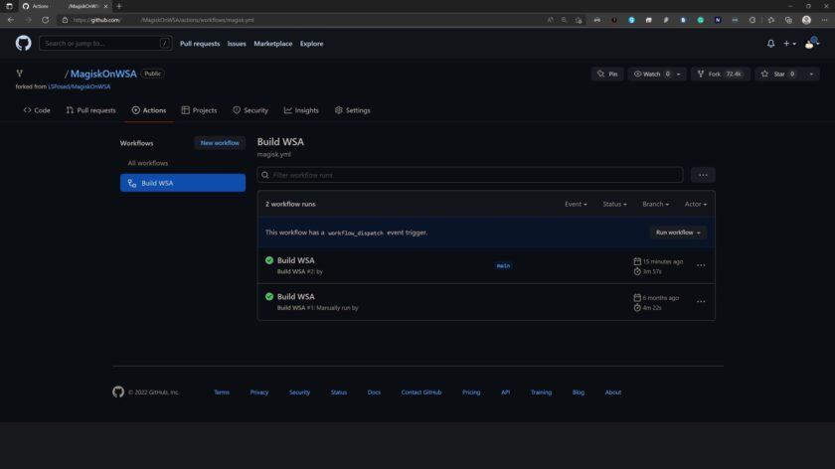835x469 pixels.
Task: Switch to the Settings tab
Action: 353,110
